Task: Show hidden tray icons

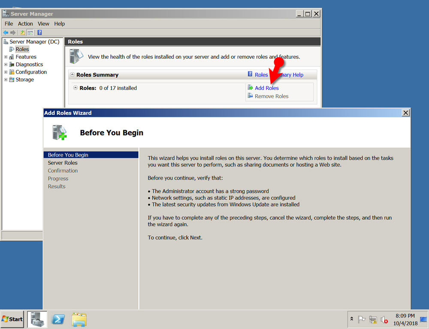Action: tap(352, 319)
